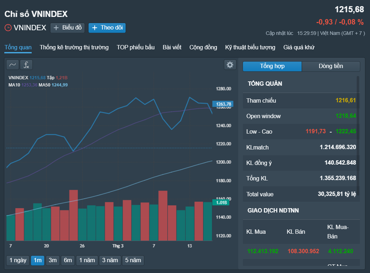The image size is (370, 273).
Task: Click the KLmatch value 1.214.696.320
Action: point(338,147)
